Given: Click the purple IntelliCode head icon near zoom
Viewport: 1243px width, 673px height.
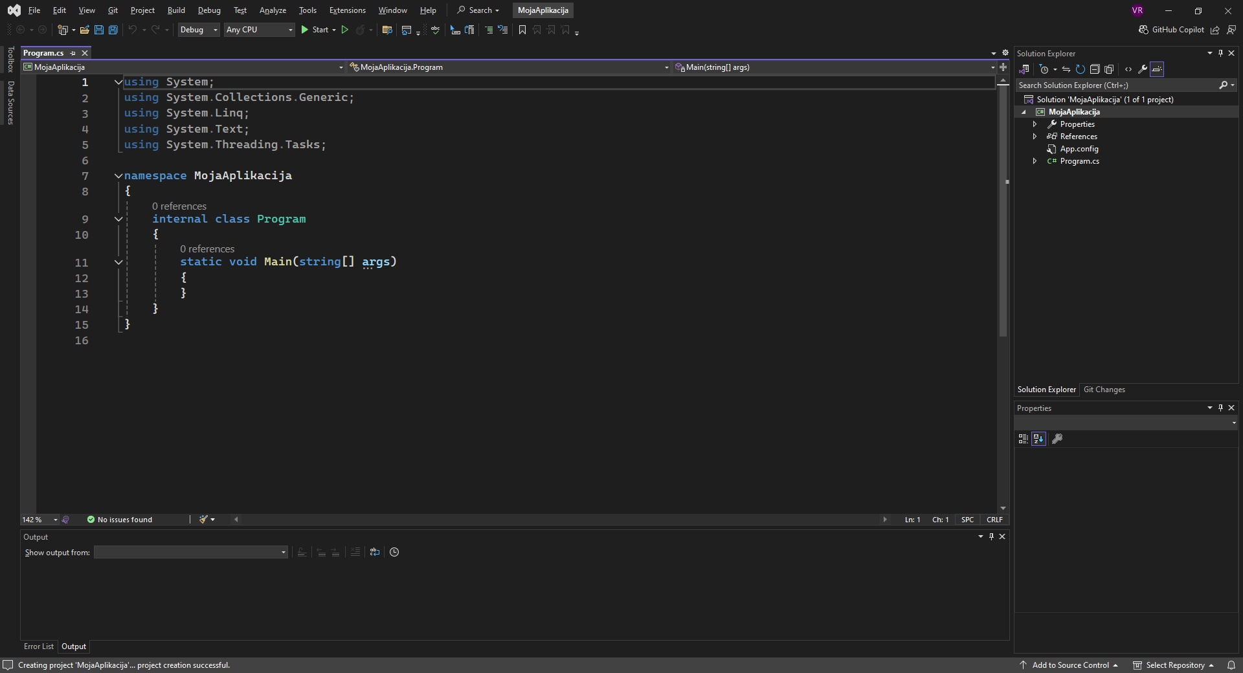Looking at the screenshot, I should [x=65, y=520].
